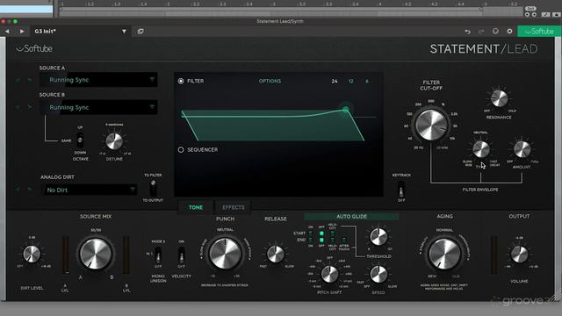Click the redo arrow icon
Screen dimensions: 562x316
pyautogui.click(x=481, y=32)
